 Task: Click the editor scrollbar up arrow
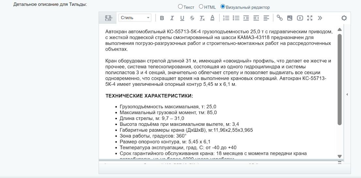tap(339, 29)
